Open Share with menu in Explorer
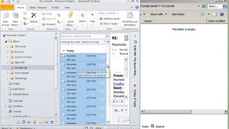The height and width of the screenshot is (129, 229). click(159, 14)
